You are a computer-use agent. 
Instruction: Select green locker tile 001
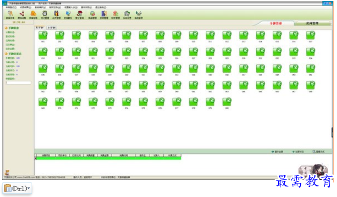click(43, 35)
